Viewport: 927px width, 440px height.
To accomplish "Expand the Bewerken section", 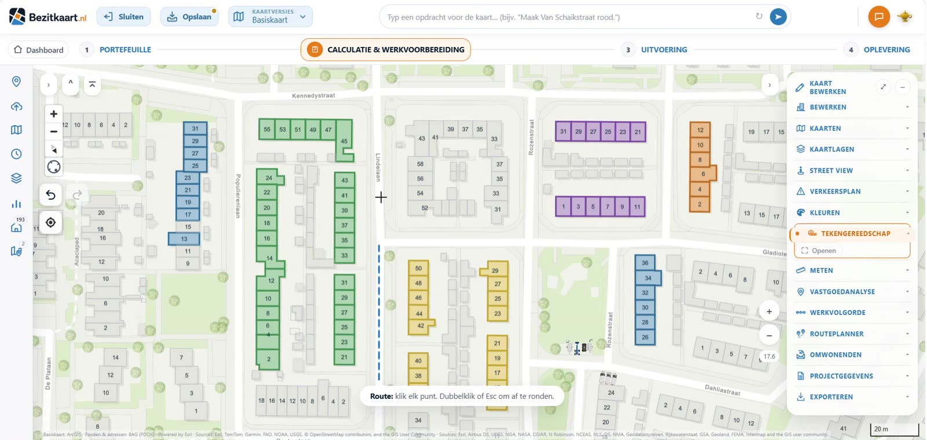I will 852,107.
